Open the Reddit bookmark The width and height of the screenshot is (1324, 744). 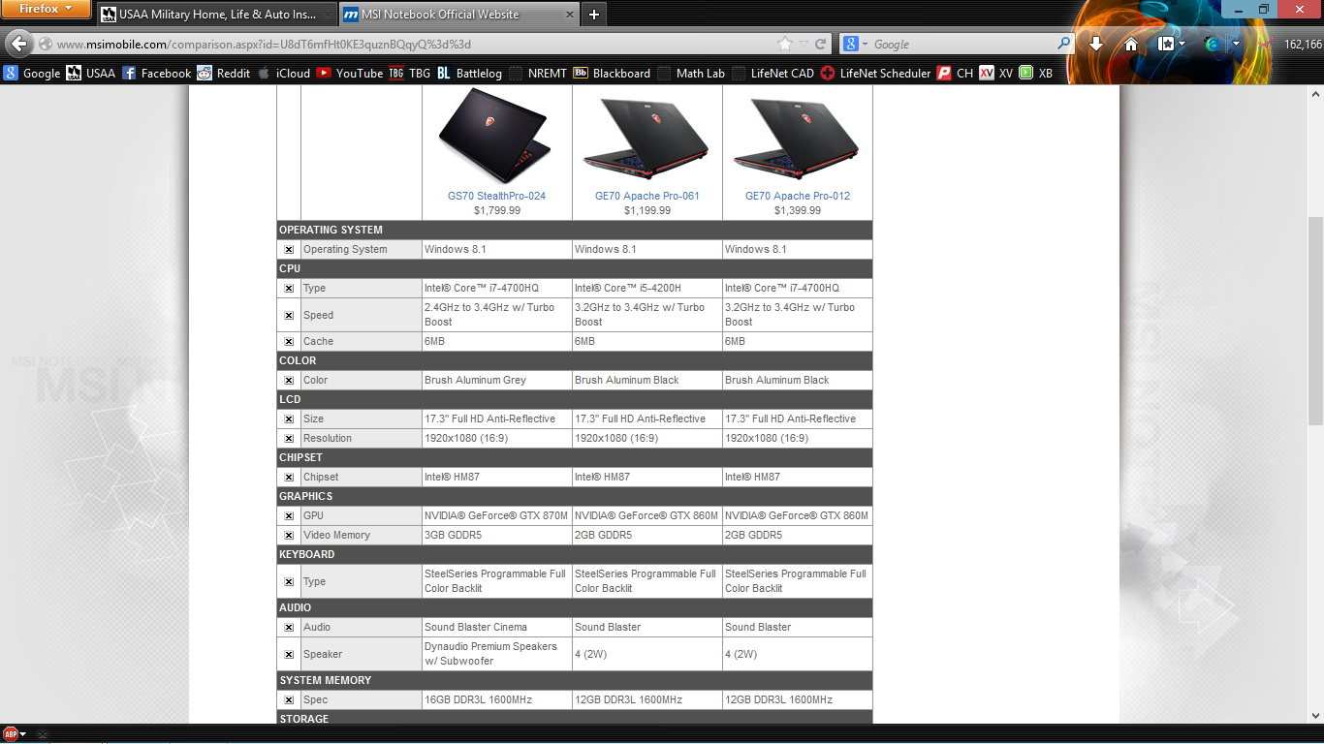click(x=223, y=73)
